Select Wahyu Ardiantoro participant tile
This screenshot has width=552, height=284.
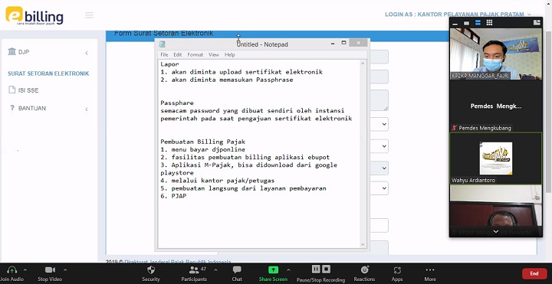496,158
